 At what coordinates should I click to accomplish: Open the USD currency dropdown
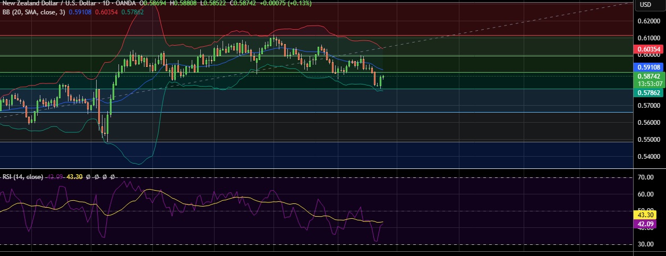(645, 5)
